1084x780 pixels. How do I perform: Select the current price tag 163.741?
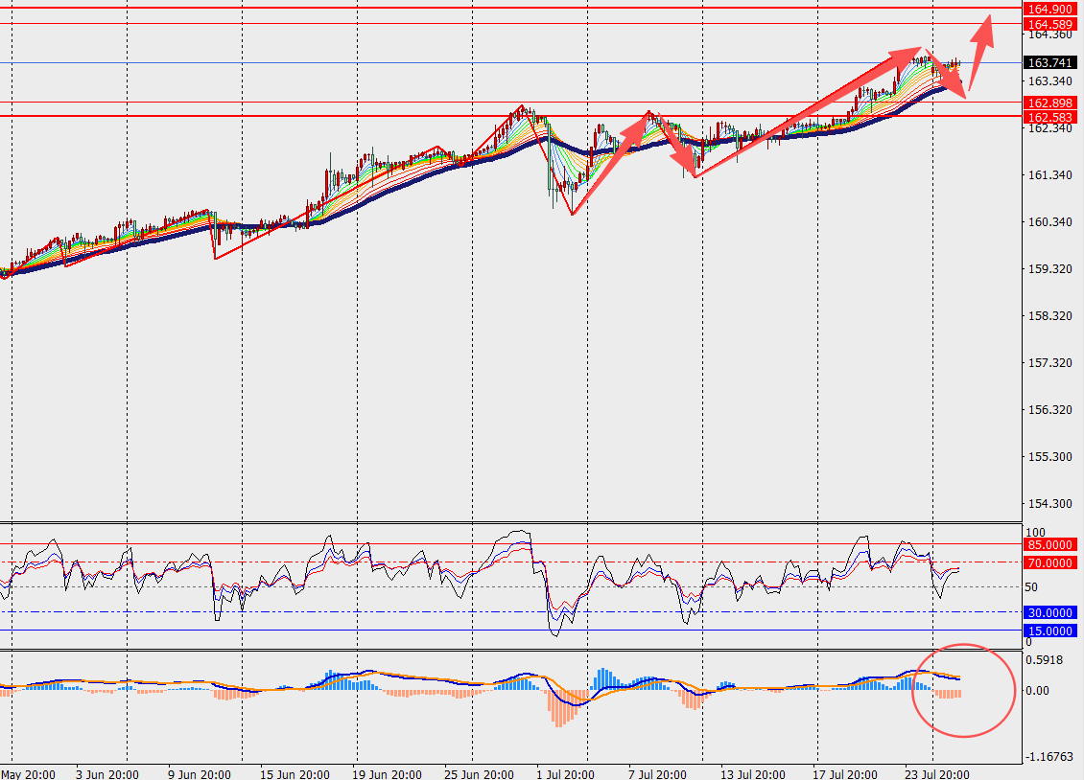tap(1049, 63)
